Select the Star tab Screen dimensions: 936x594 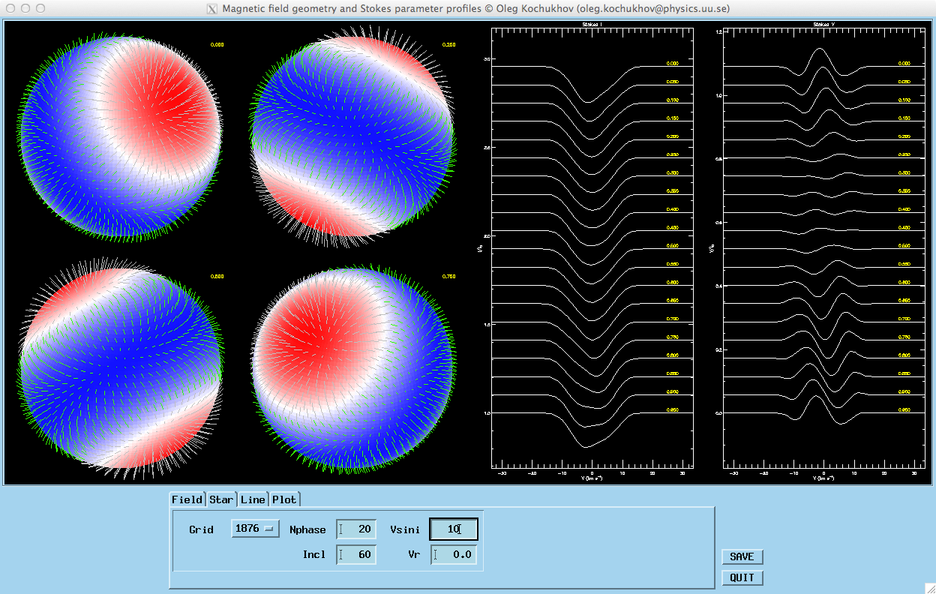click(221, 499)
